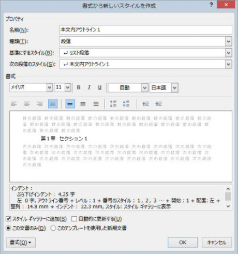Toggle Underline formatting button
The width and height of the screenshot is (238, 254).
100,87
